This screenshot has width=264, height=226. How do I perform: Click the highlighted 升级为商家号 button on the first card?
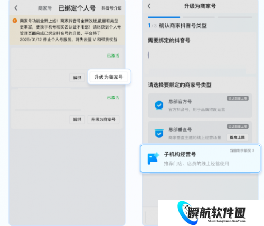click(109, 77)
